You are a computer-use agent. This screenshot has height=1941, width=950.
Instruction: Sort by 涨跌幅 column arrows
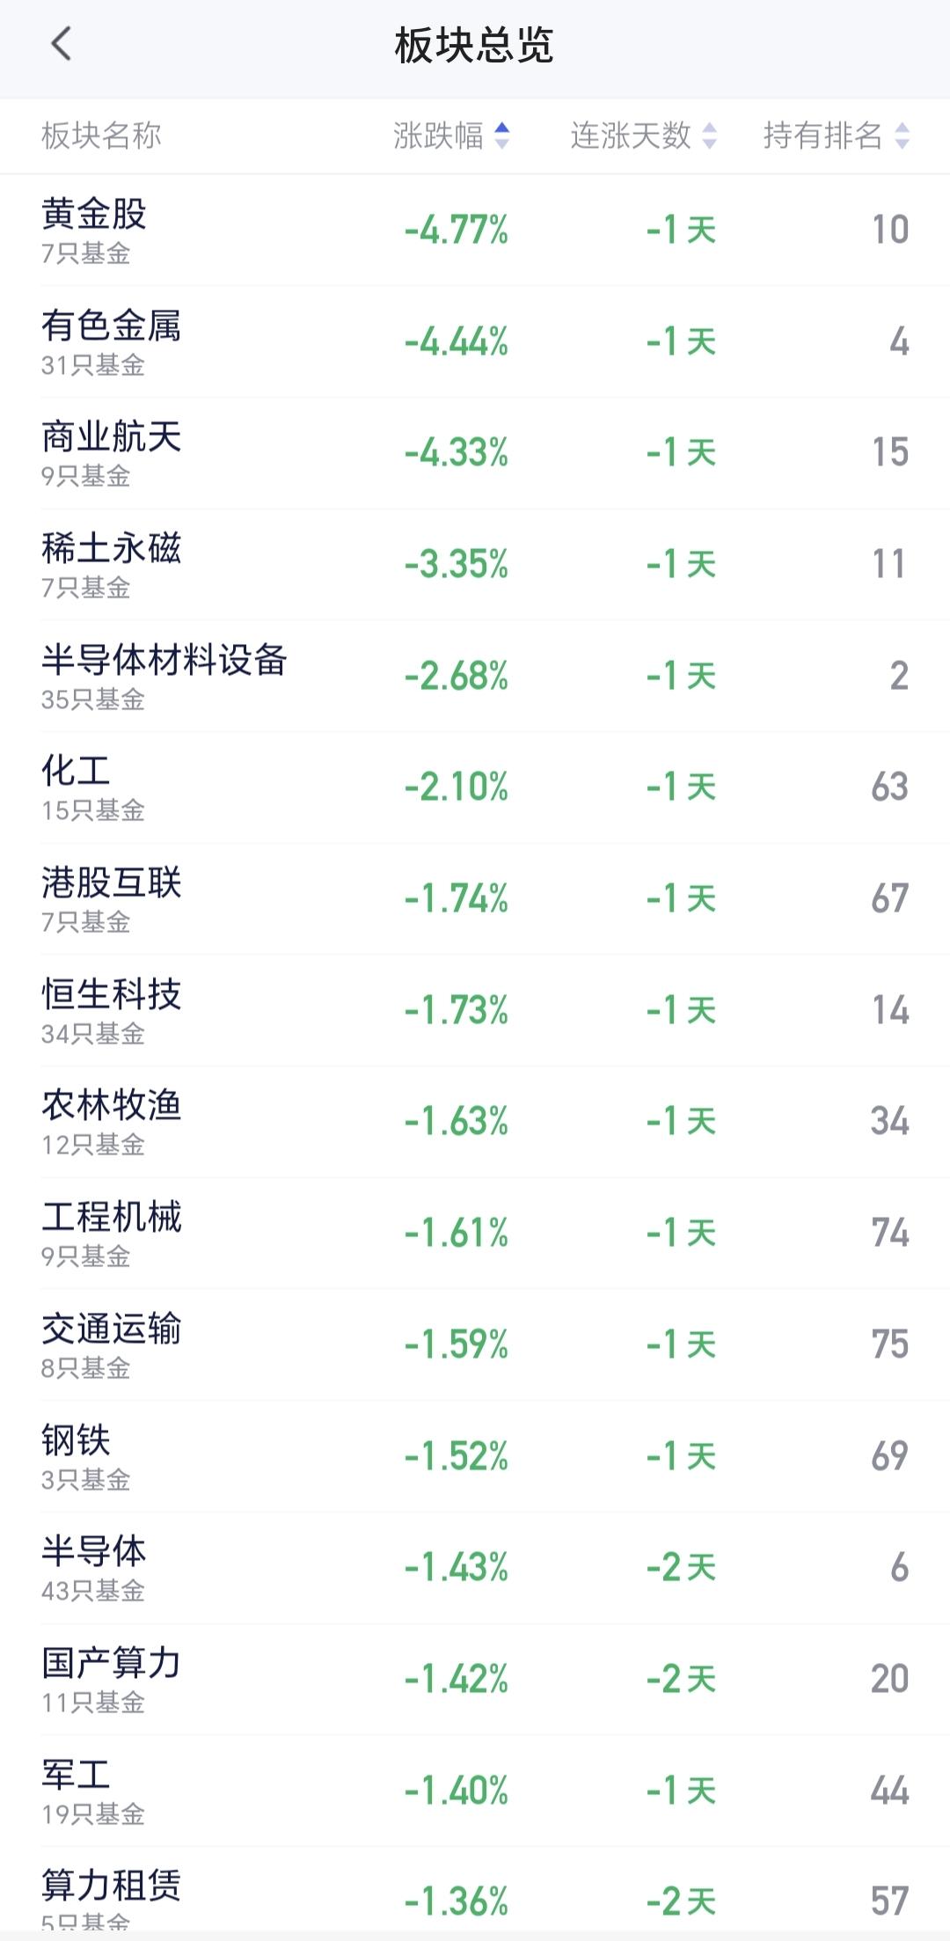click(501, 136)
